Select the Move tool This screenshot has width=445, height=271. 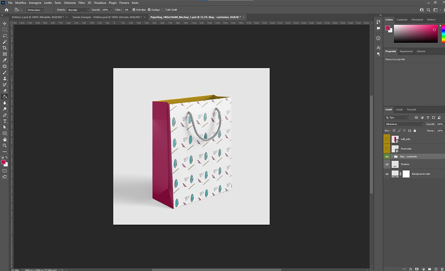5,23
